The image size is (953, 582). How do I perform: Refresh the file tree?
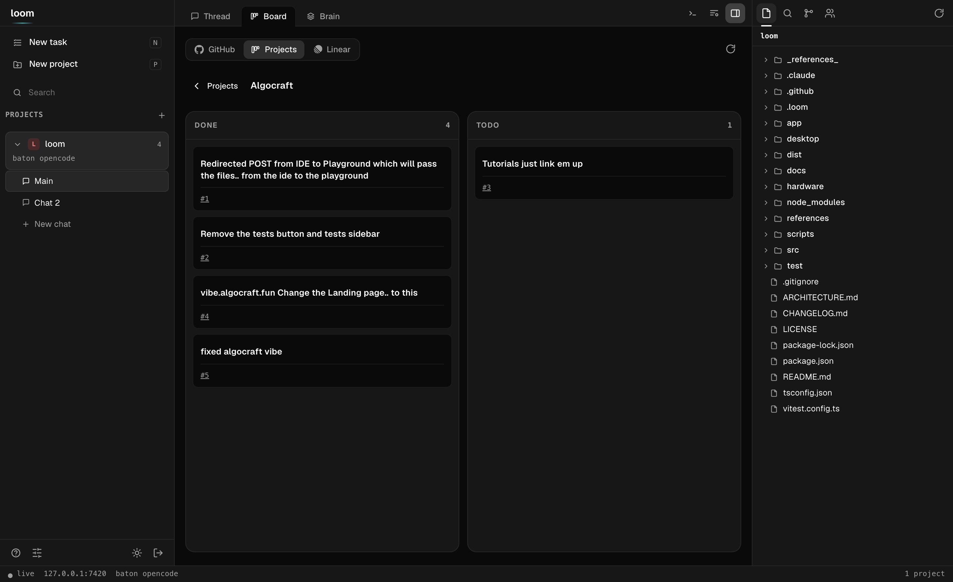(x=939, y=14)
